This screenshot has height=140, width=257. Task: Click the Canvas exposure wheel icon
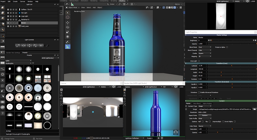[x=114, y=87]
